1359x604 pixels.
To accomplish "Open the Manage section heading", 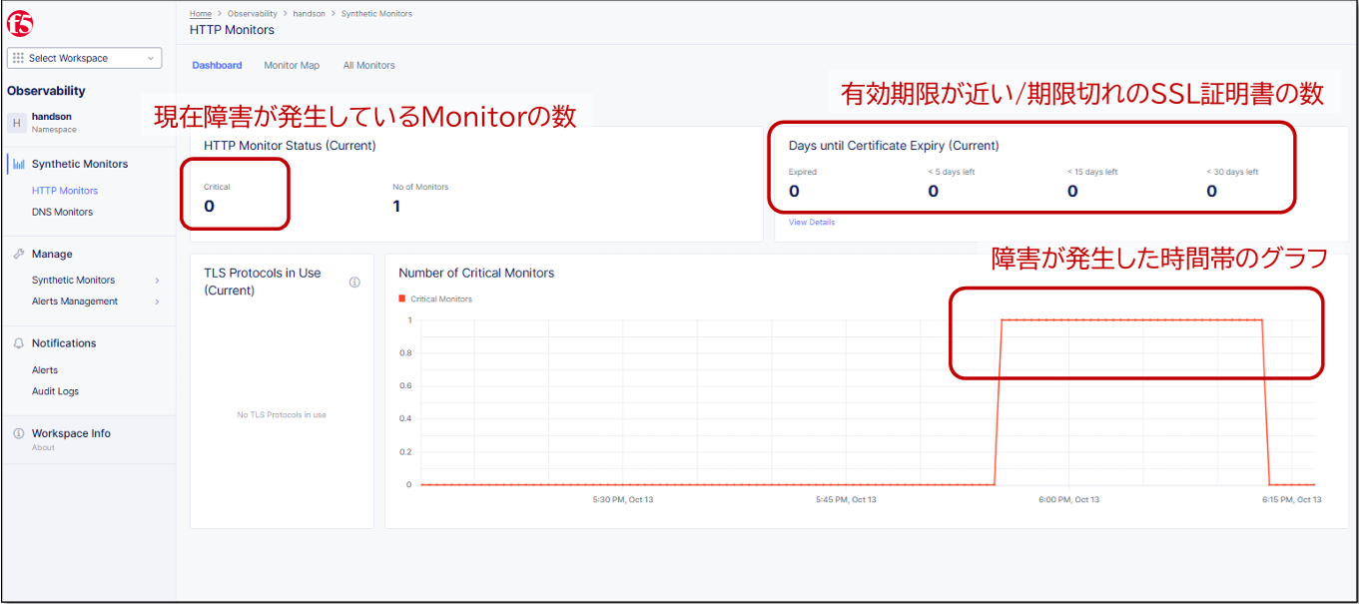I will [x=52, y=254].
